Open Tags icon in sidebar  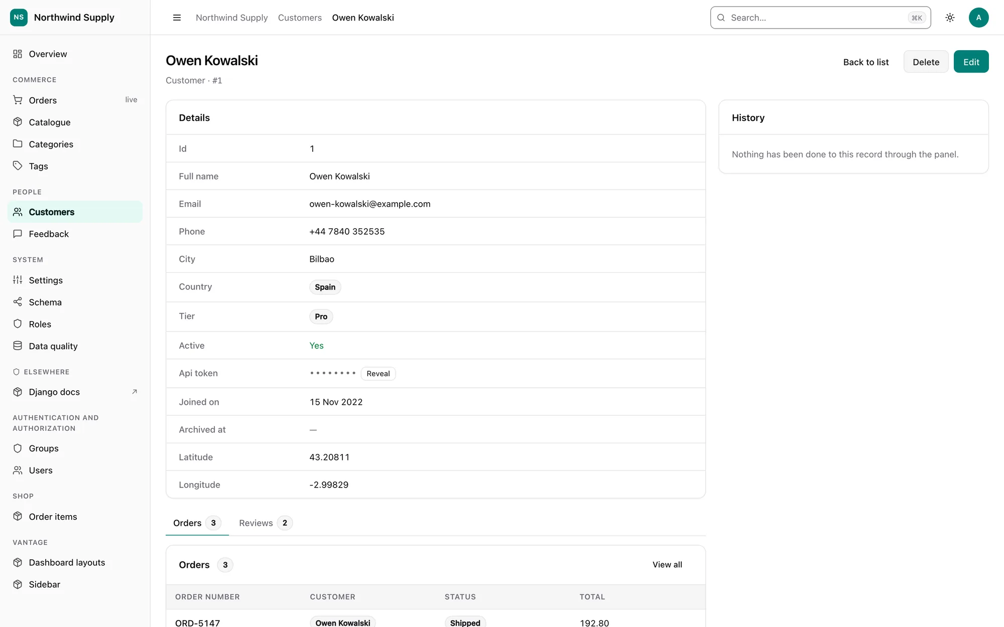[x=18, y=166]
